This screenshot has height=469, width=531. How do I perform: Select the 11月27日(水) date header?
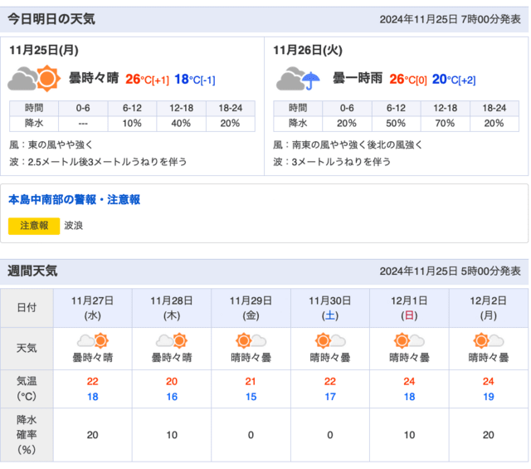pos(92,308)
